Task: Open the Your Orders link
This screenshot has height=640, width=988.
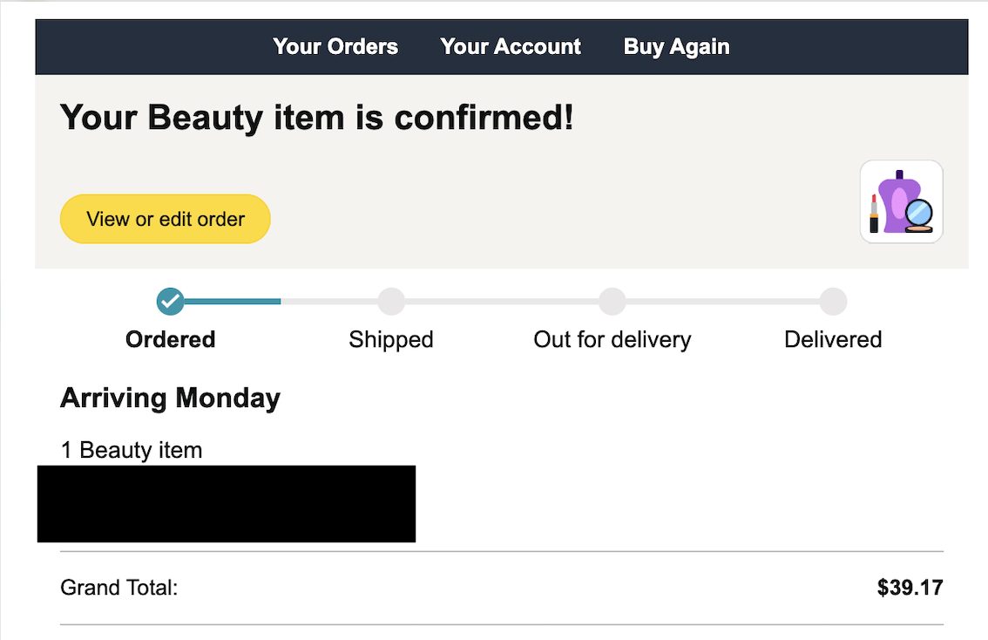Action: click(335, 47)
